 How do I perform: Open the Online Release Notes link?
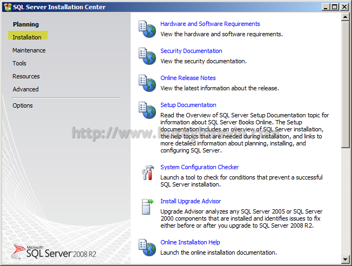(188, 78)
